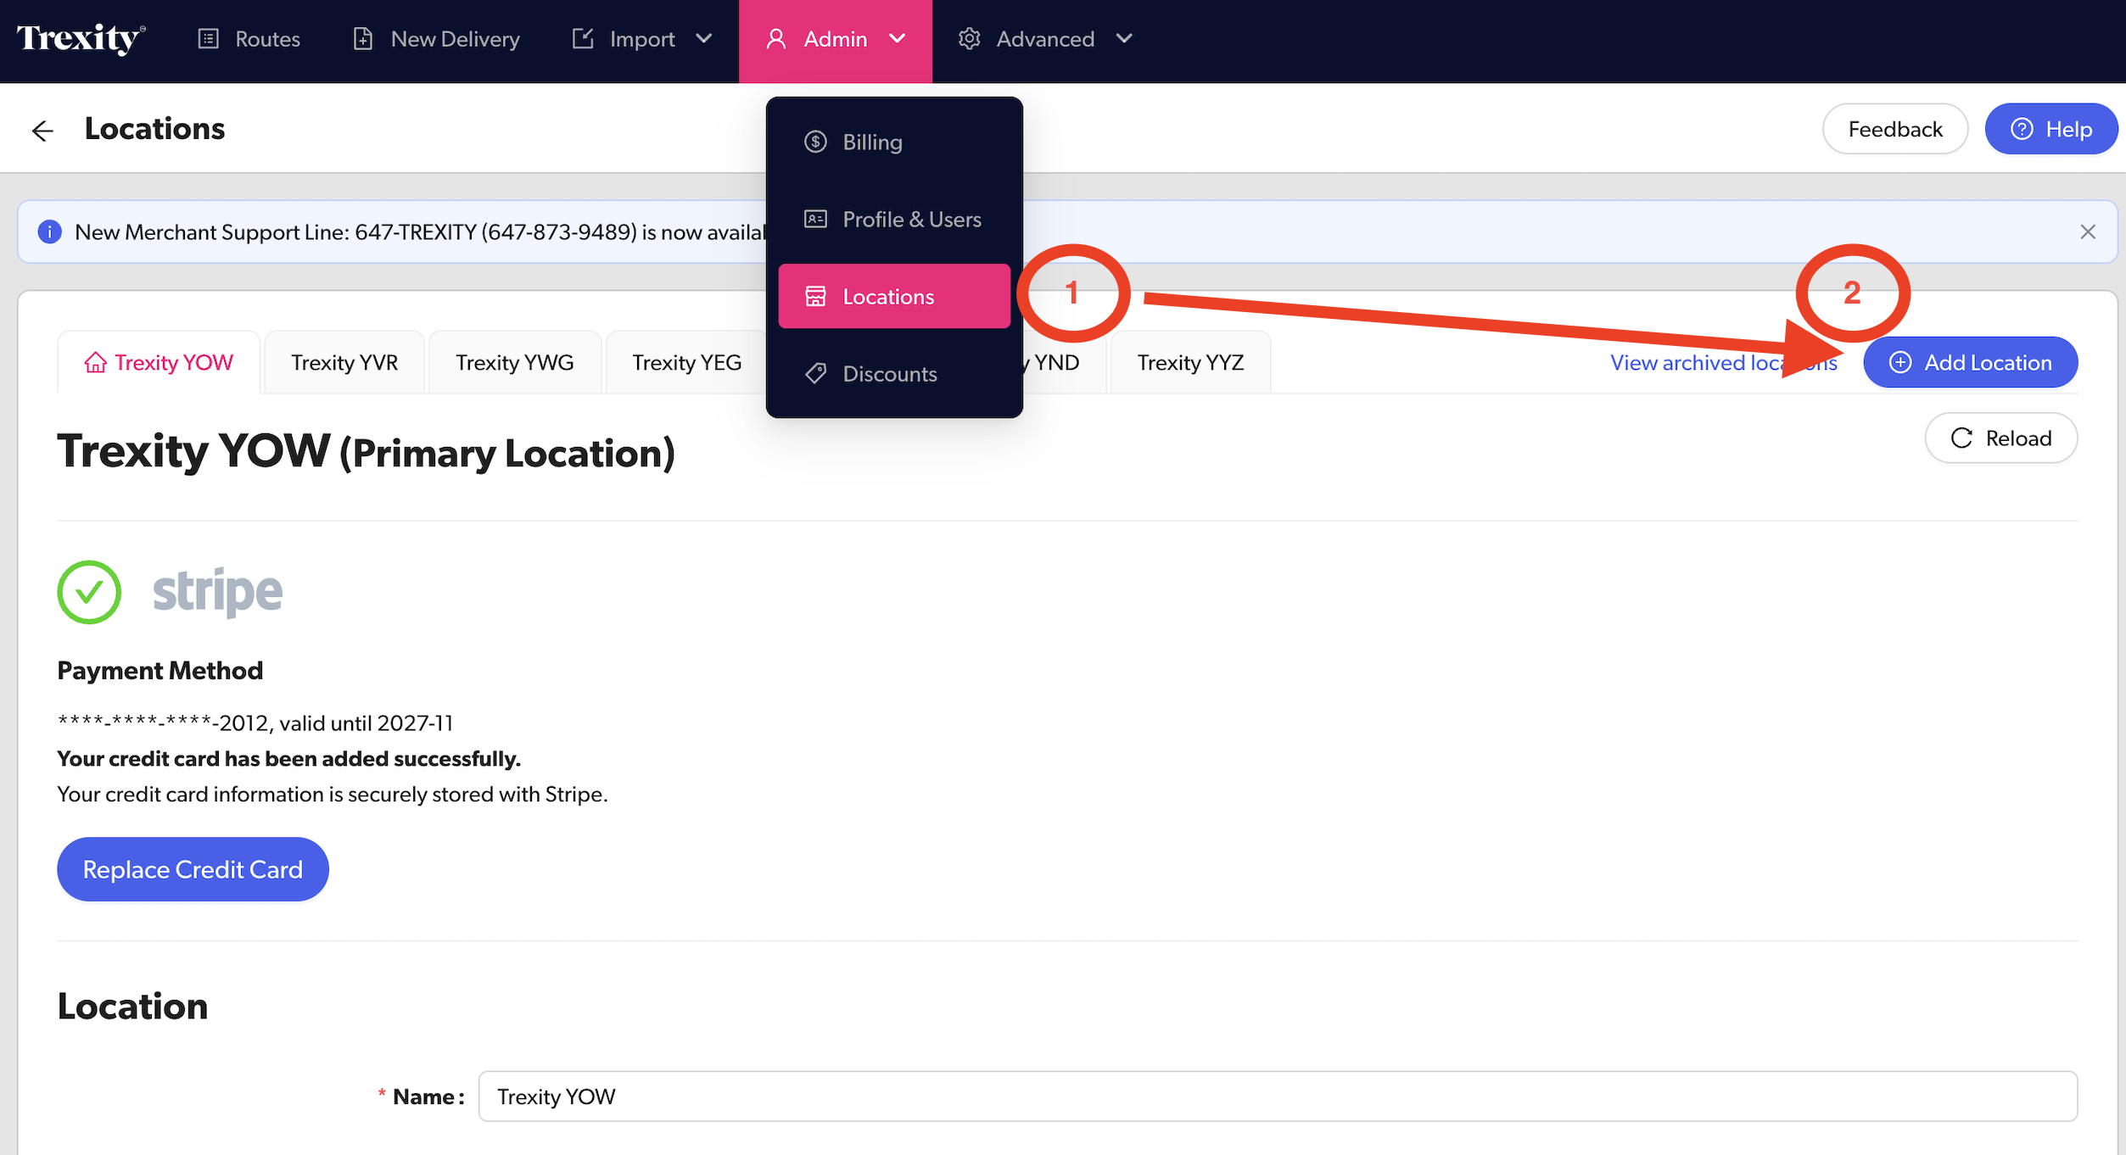Click the home icon on Trexity YOW tab

95,362
